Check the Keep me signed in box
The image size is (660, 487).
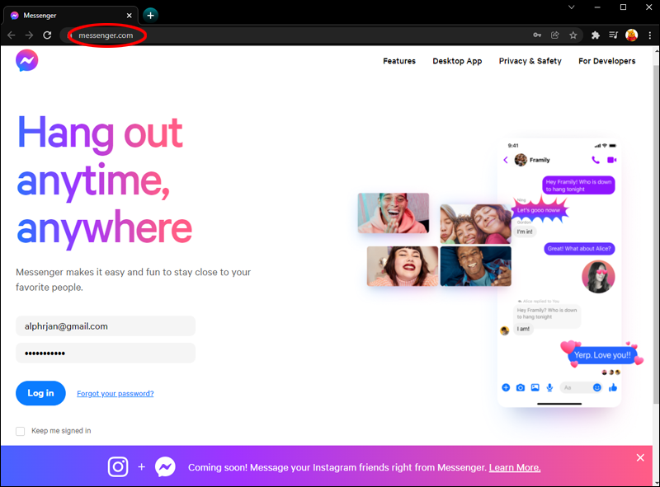click(x=20, y=431)
